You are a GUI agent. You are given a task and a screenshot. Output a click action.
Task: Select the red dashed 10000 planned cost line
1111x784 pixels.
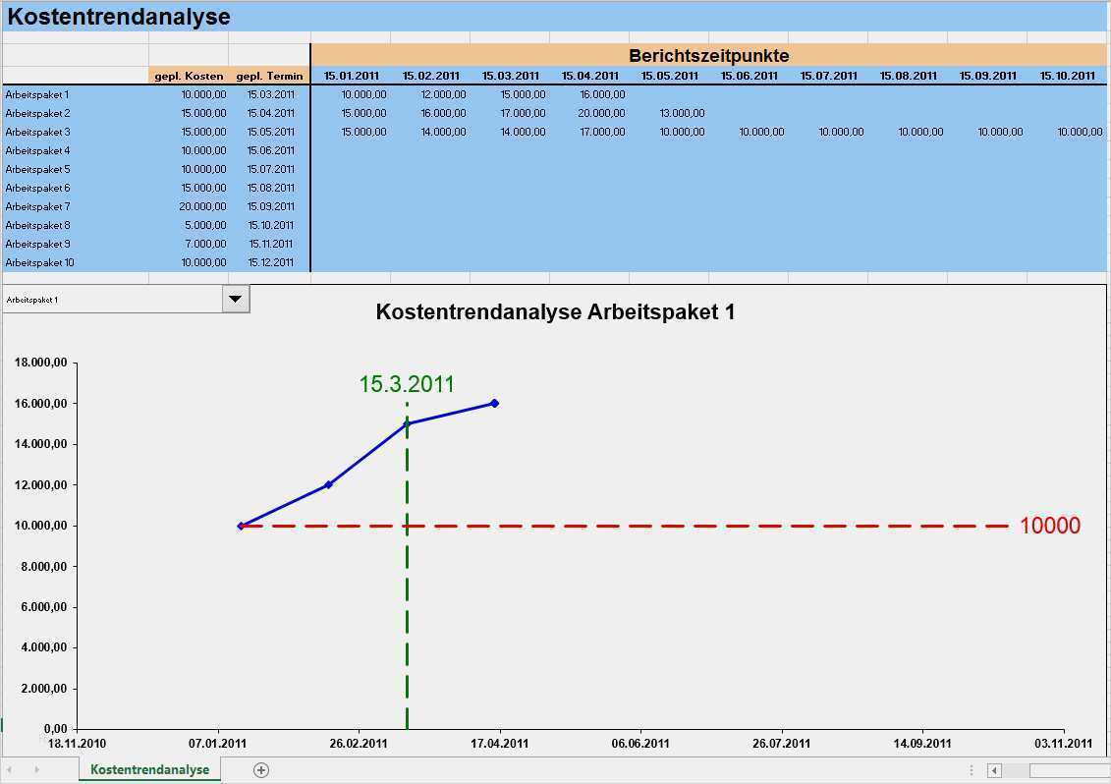(688, 527)
